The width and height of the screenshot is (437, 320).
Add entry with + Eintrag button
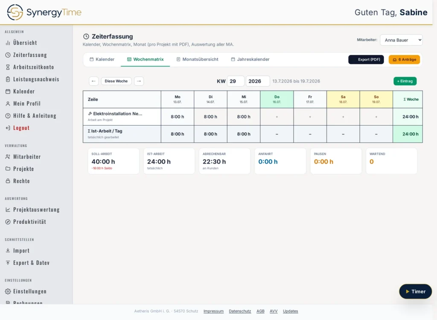pos(405,81)
